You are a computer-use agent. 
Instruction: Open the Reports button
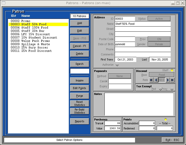click(79, 121)
